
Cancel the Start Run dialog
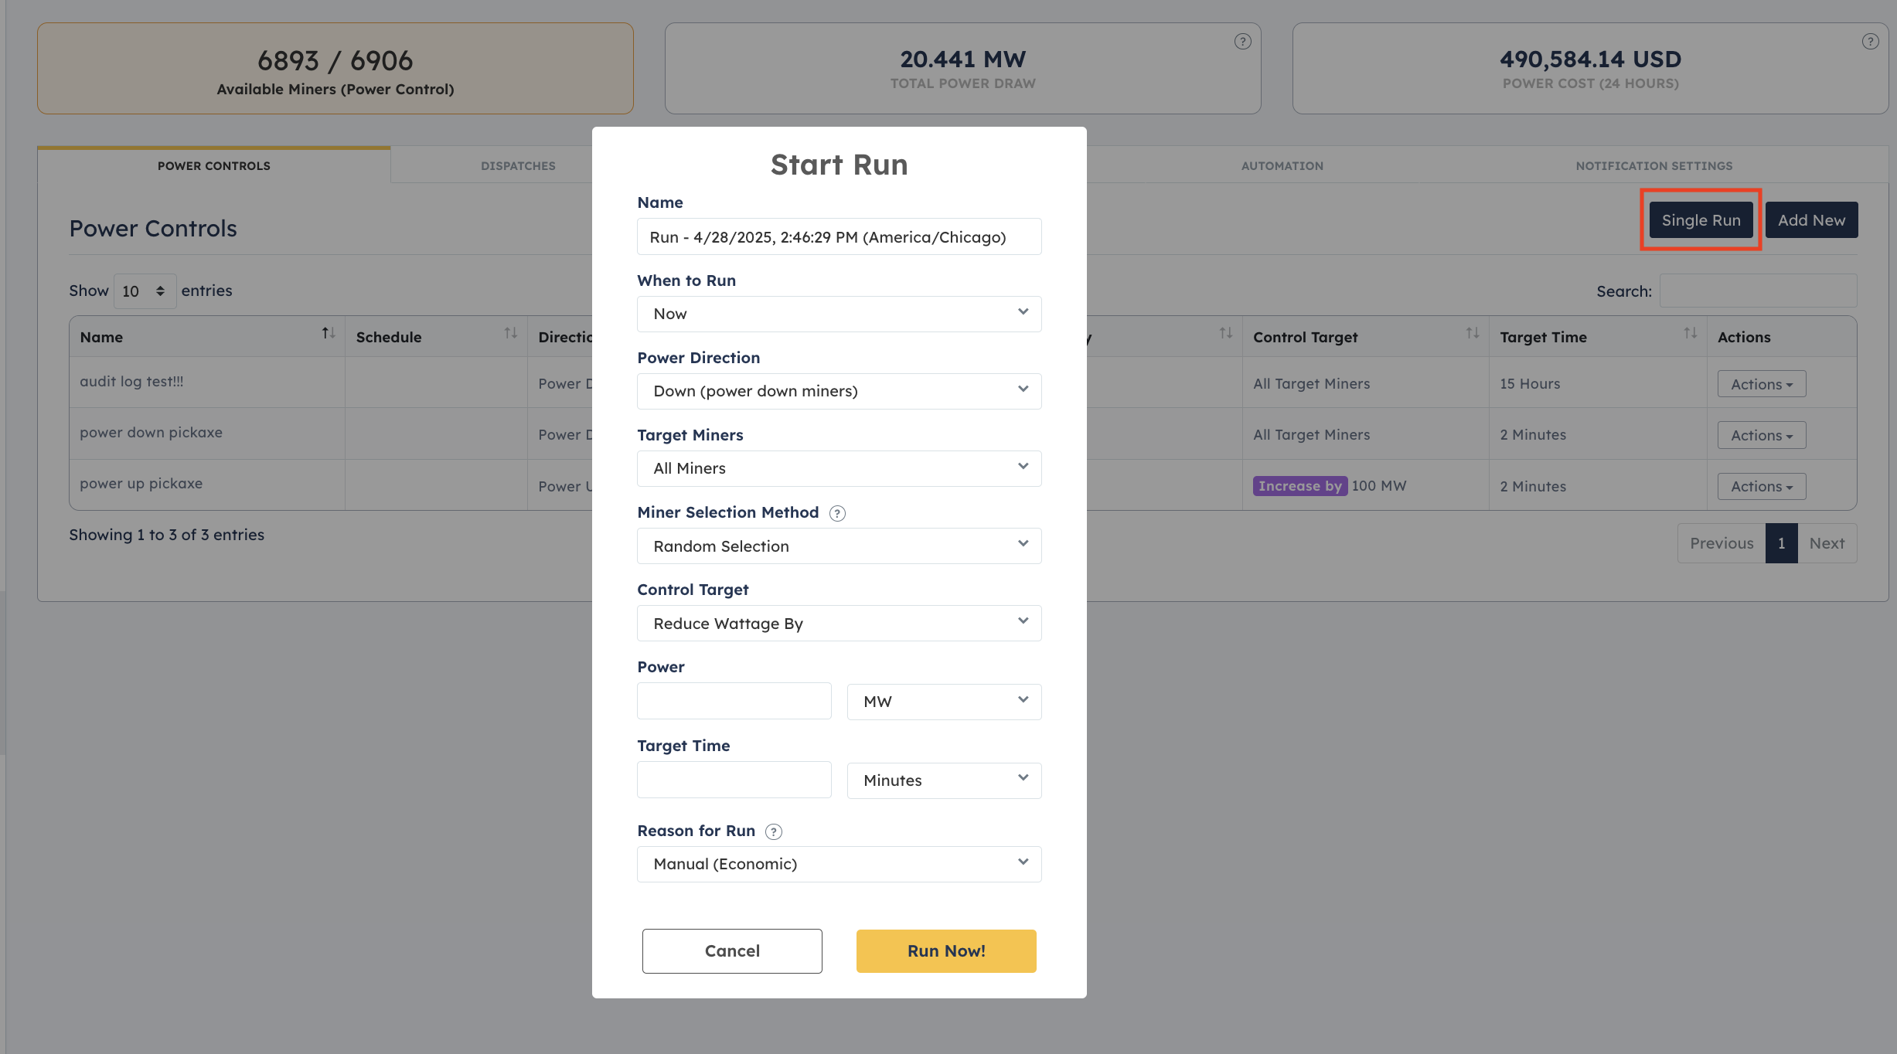(x=732, y=950)
